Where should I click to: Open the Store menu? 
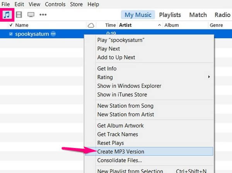pyautogui.click(x=76, y=4)
